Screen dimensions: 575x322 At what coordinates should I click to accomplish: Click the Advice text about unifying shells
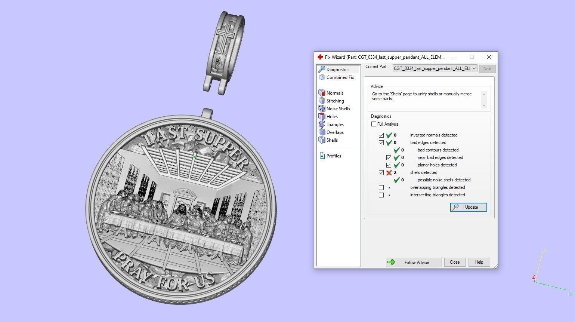(x=422, y=96)
